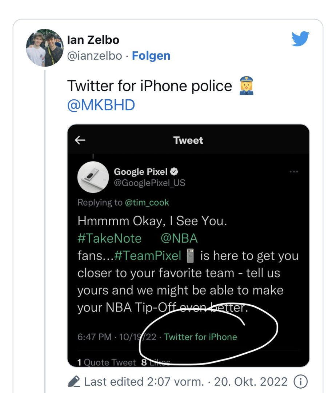Open the @GooglePixel_US handle
336x393 pixels.
[149, 183]
